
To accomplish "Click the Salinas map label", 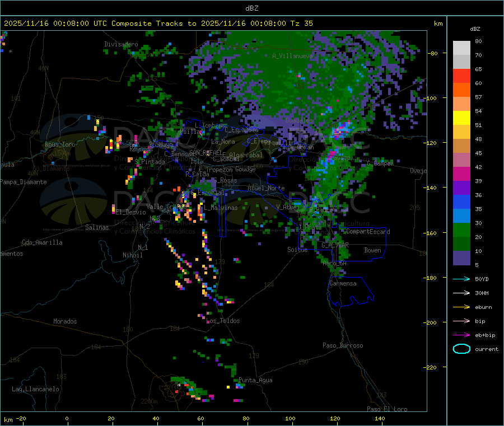I will pyautogui.click(x=97, y=227).
